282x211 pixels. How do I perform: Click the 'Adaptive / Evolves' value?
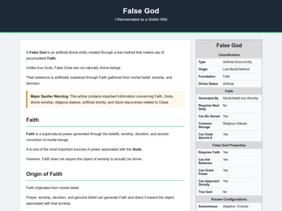[x=236, y=206]
